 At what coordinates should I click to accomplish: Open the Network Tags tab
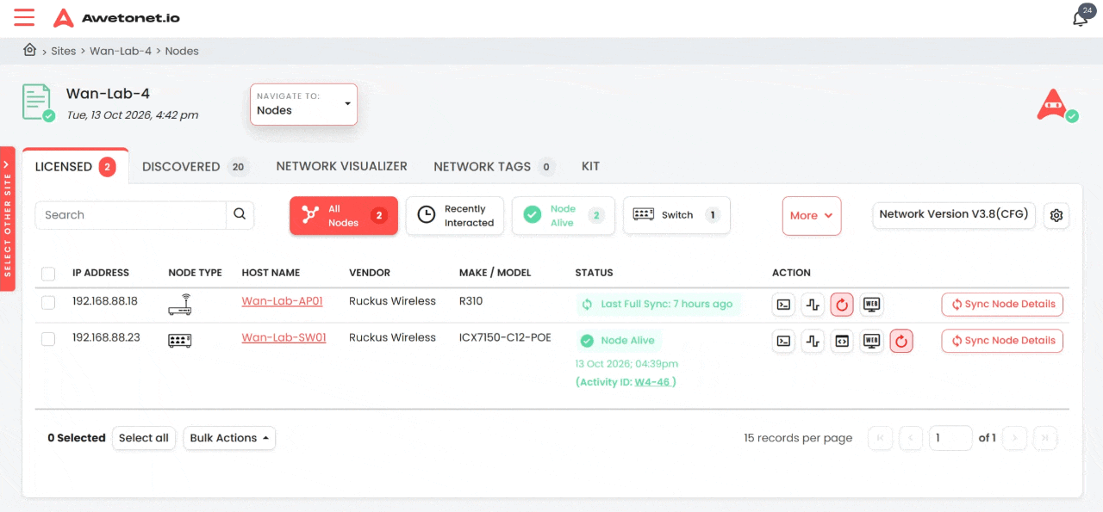(495, 167)
